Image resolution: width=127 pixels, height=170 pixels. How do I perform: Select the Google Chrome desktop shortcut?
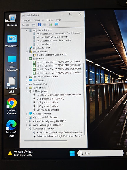tap(11, 106)
